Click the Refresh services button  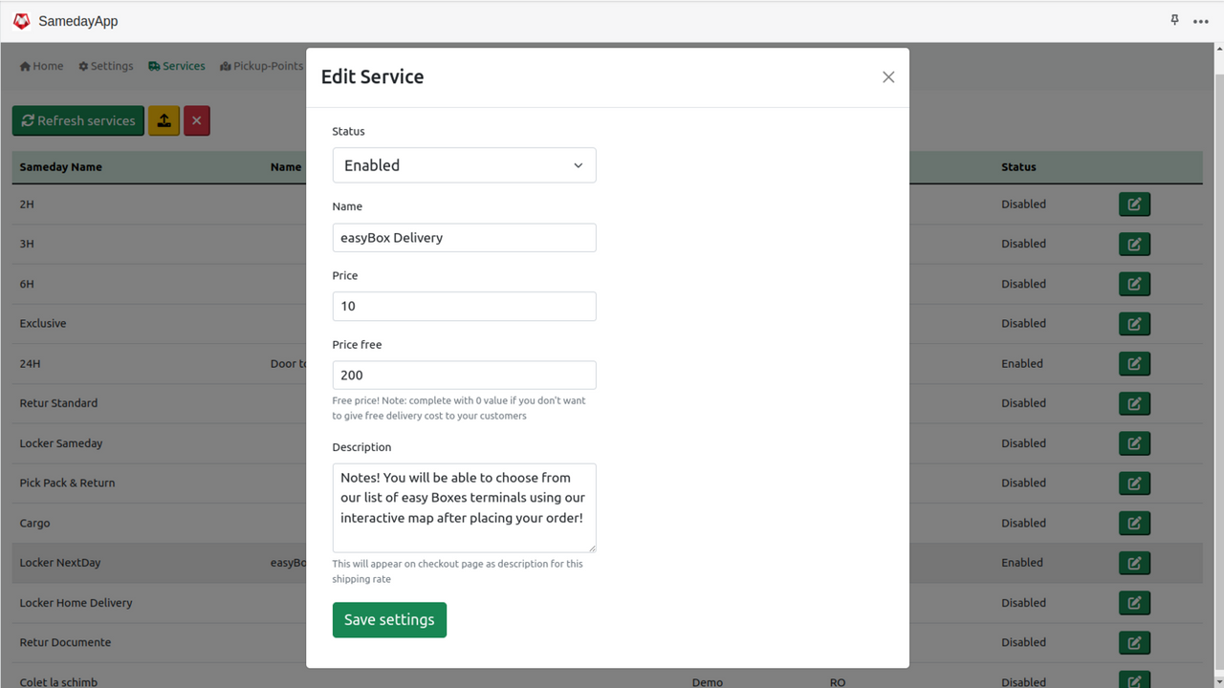pos(77,120)
